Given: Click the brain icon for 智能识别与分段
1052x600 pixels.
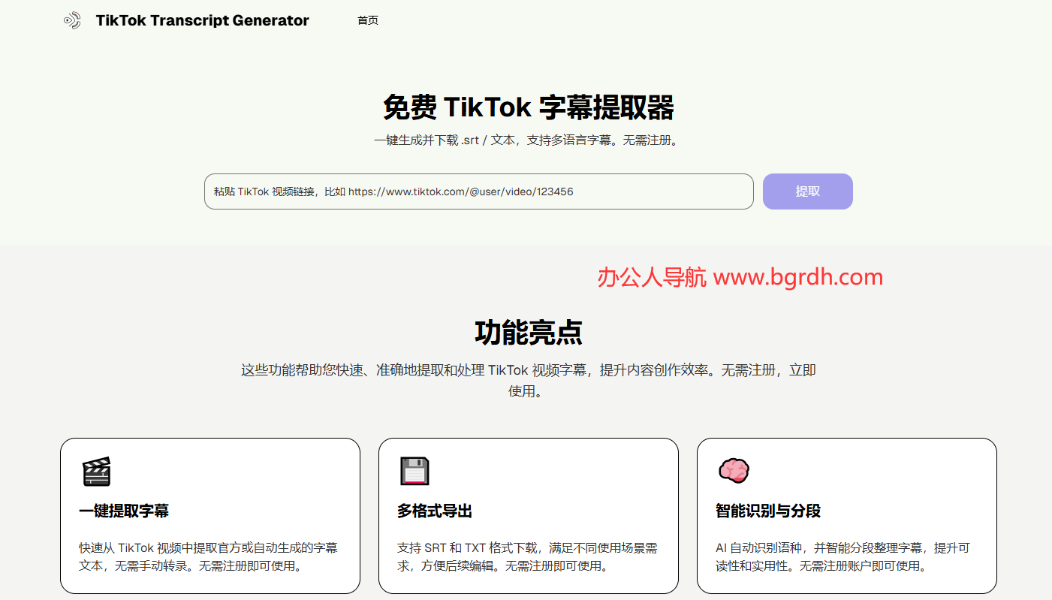Looking at the screenshot, I should point(733,472).
